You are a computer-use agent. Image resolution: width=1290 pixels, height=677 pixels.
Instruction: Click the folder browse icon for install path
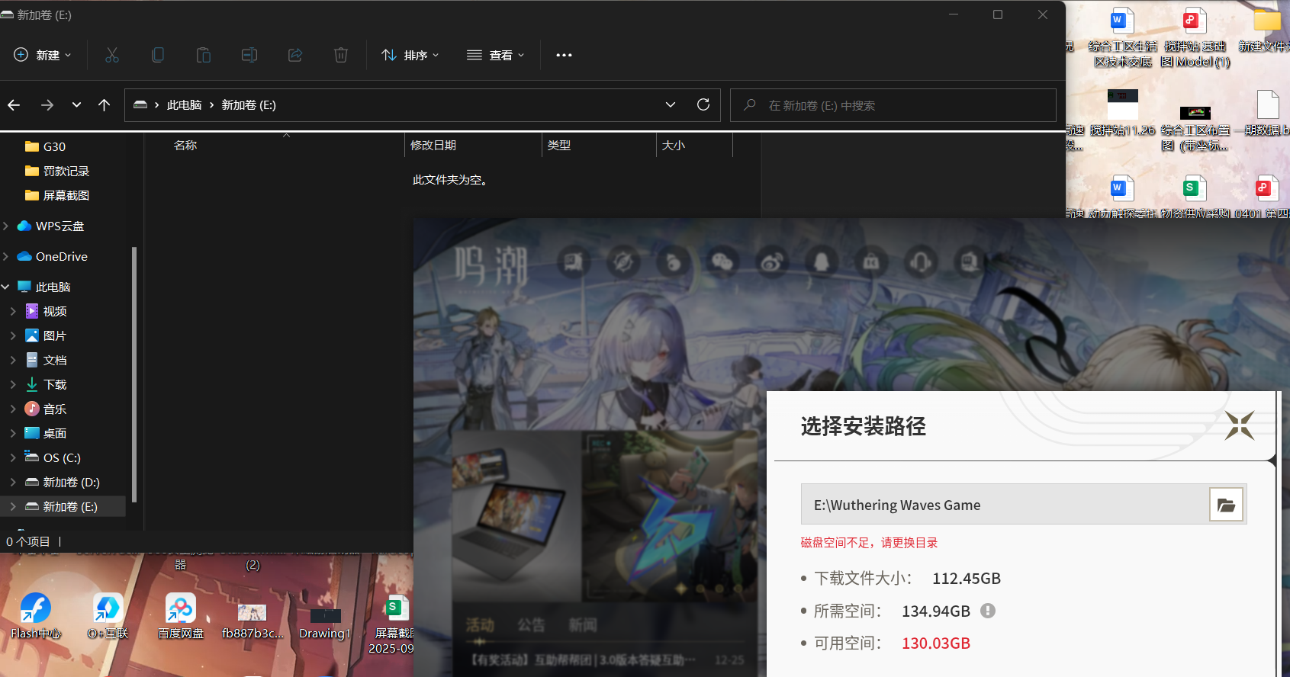[x=1226, y=505]
